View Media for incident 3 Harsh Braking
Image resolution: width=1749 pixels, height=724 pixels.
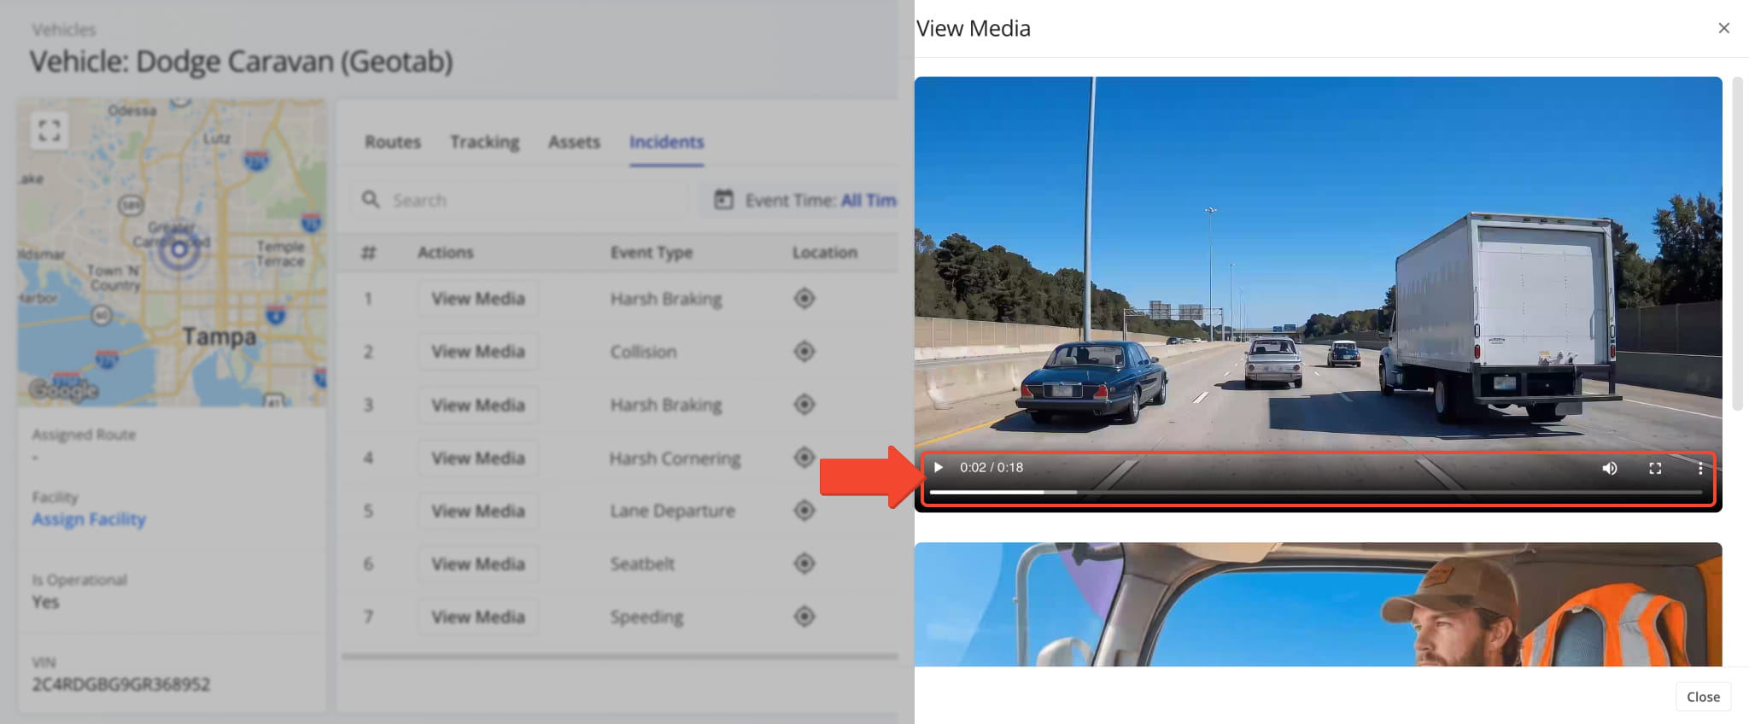[478, 405]
